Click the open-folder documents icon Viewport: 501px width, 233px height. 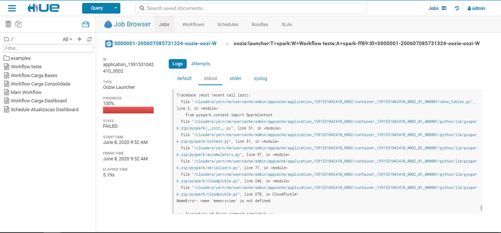click(85, 24)
